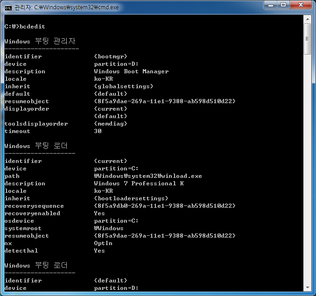The height and width of the screenshot is (296, 316).
Task: Click the 'Windows 부팅 관리자' heading
Action: point(40,42)
